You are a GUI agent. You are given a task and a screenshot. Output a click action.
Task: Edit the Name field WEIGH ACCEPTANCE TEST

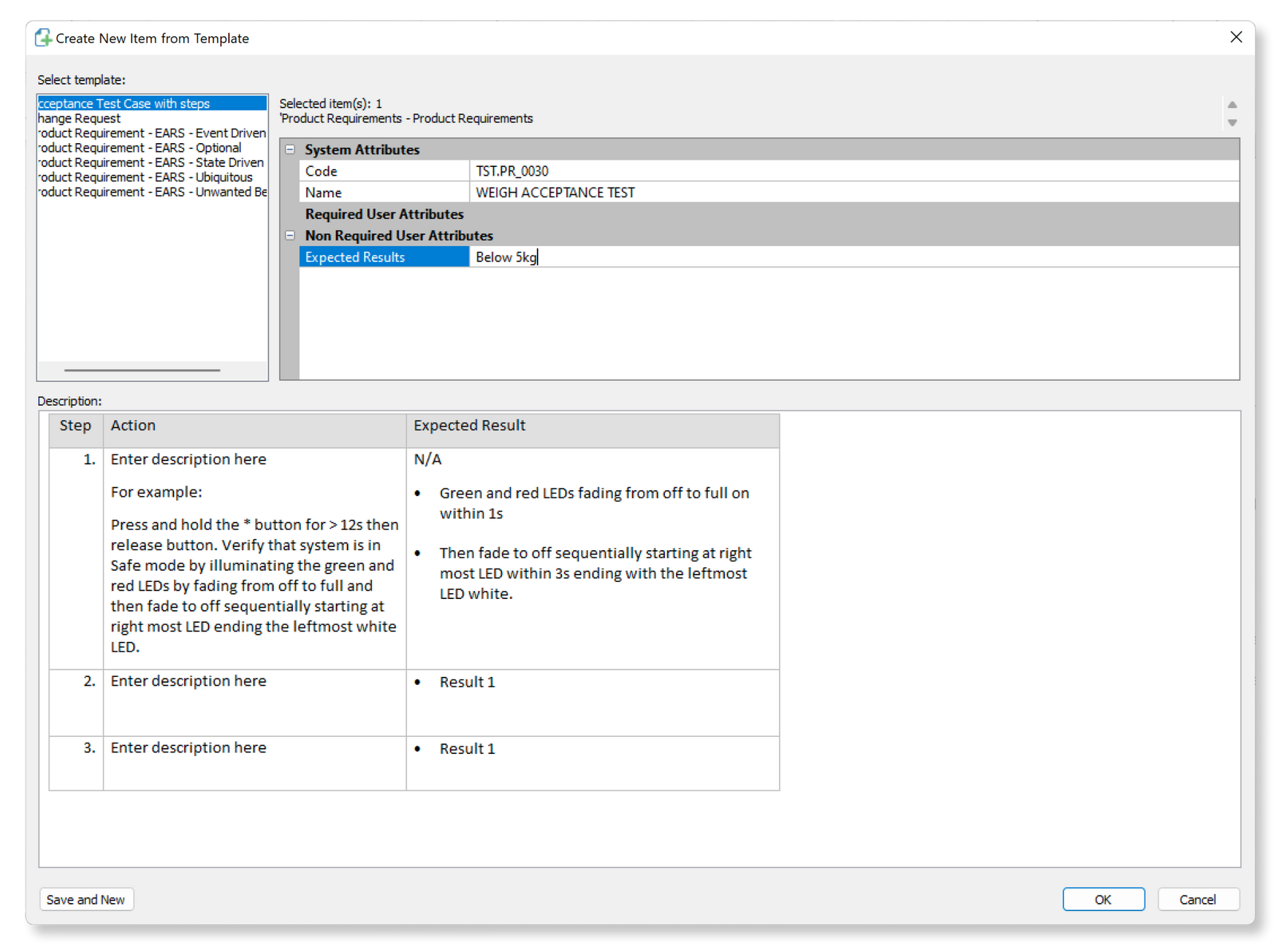click(x=853, y=193)
